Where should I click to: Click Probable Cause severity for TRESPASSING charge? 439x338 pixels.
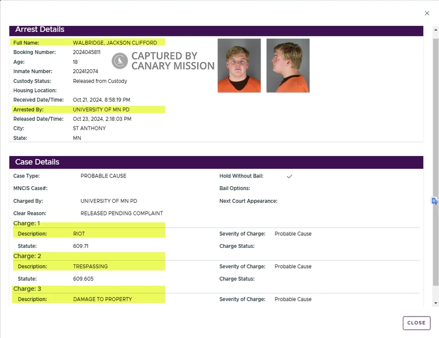coord(293,267)
